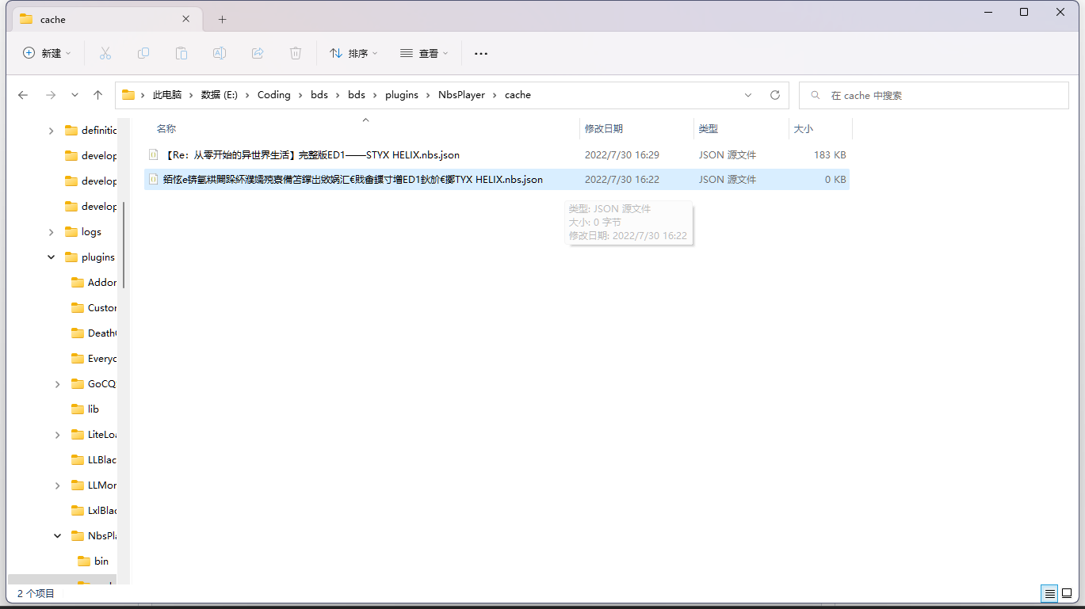Refresh the cache folder view

tap(774, 94)
